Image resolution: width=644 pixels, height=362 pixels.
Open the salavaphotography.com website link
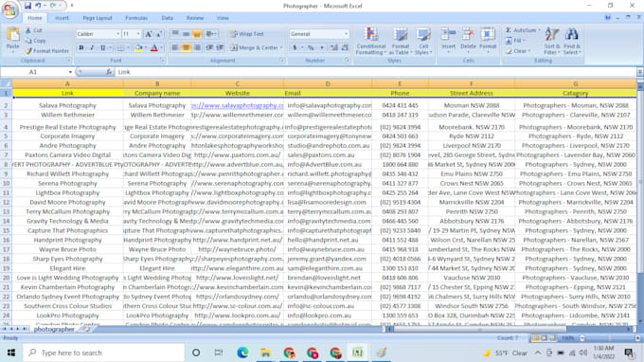click(x=238, y=105)
